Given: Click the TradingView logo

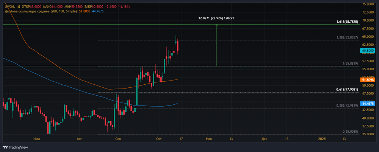Looking at the screenshot, I should pos(15,147).
